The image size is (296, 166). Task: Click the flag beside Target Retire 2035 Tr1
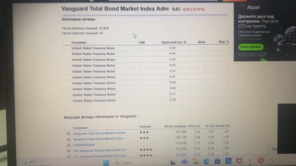tap(69, 151)
